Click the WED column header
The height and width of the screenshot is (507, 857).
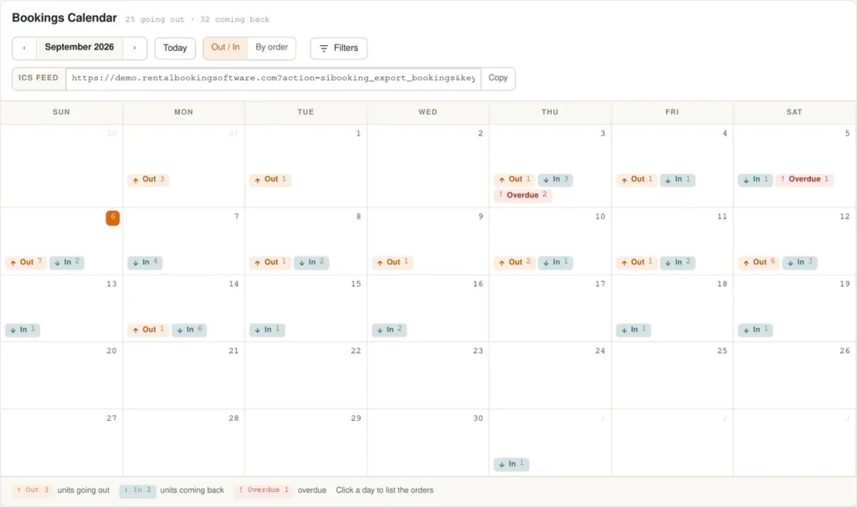click(x=428, y=112)
